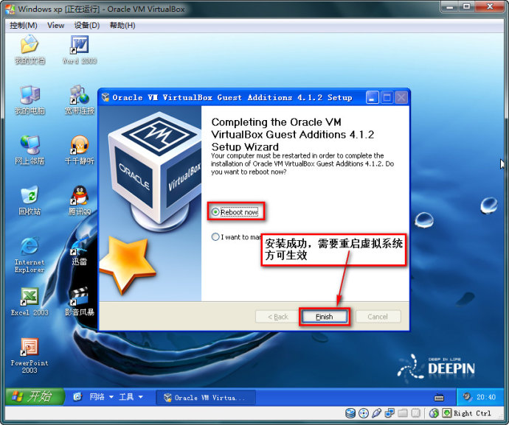Click the volume speaker tray icon
The width and height of the screenshot is (509, 425).
click(x=468, y=397)
